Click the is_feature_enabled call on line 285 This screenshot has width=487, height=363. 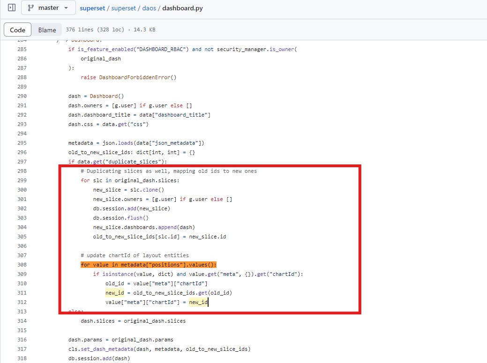tap(133, 49)
